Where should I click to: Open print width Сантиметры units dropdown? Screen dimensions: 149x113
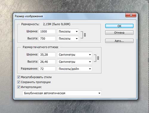pyautogui.click(x=74, y=55)
